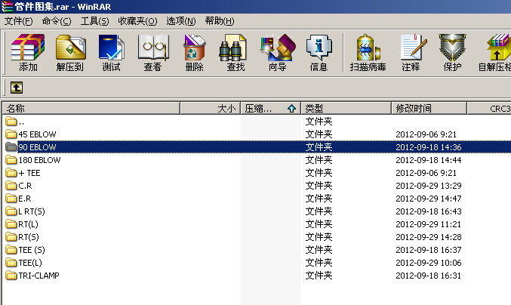Viewport: 511px width, 305px height.
Task: Click the type 文件夹 in RT(S) row
Action: 319,237
